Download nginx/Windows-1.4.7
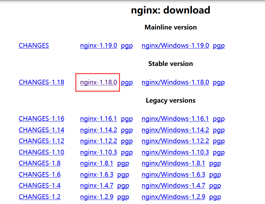 [x=173, y=185]
